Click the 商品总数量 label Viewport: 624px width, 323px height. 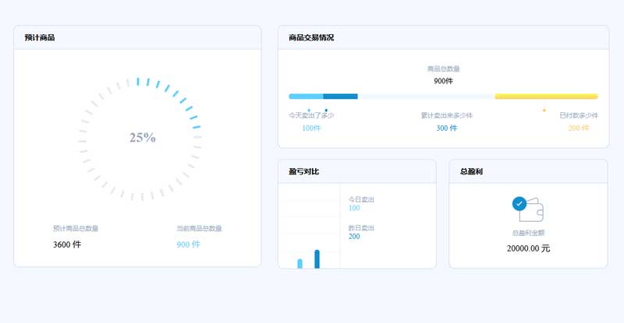click(443, 68)
